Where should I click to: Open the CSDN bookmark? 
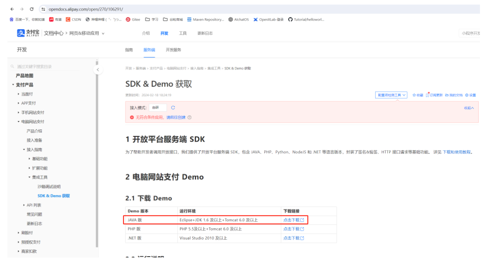coord(73,19)
